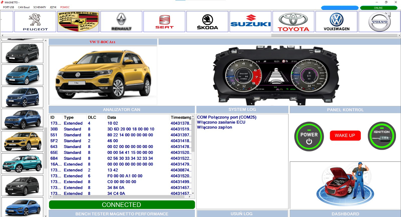The height and width of the screenshot is (217, 401).
Task: Select the Volkswagen brand logo
Action: coord(336,22)
